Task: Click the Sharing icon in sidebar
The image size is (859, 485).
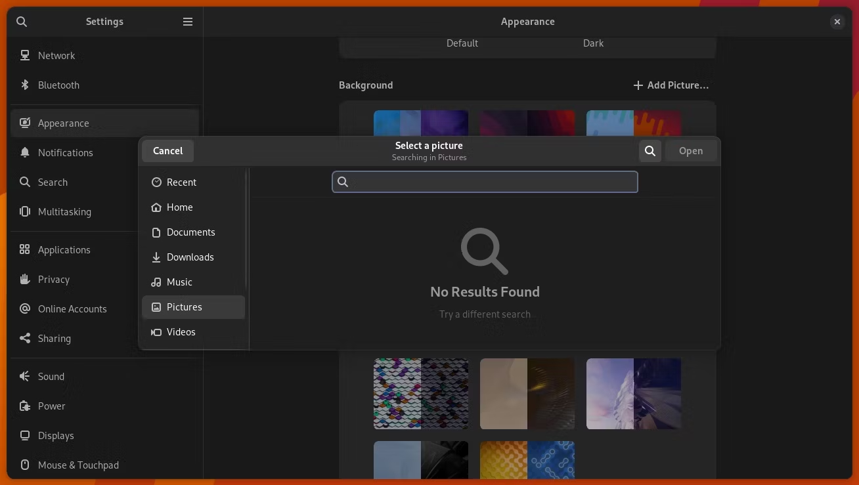Action: pos(25,339)
